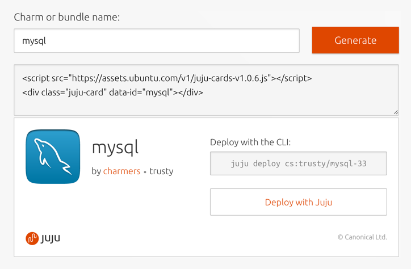The height and width of the screenshot is (269, 411).
Task: Click the mysql card title heading
Action: click(115, 148)
